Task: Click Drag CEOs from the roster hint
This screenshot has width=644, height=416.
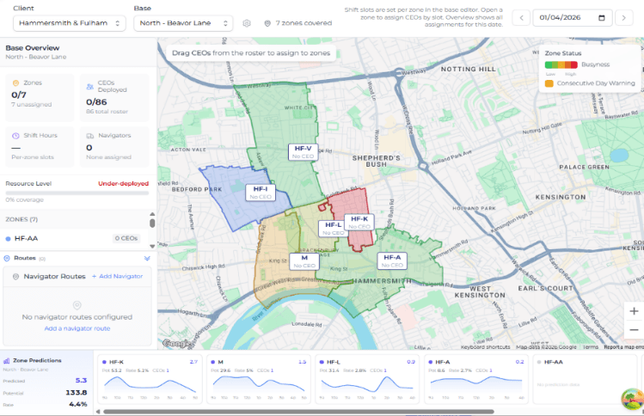Action: tap(251, 53)
